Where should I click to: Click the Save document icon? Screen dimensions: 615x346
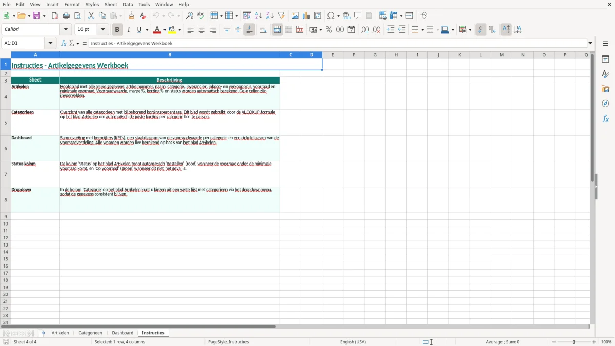pos(36,16)
